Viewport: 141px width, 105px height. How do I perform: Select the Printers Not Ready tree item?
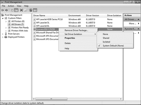coord(20,27)
